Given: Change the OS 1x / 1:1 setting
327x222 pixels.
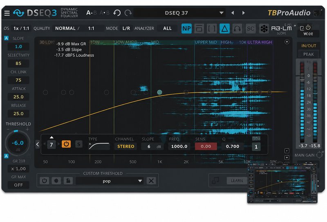Looking at the screenshot, I should pos(21,28).
